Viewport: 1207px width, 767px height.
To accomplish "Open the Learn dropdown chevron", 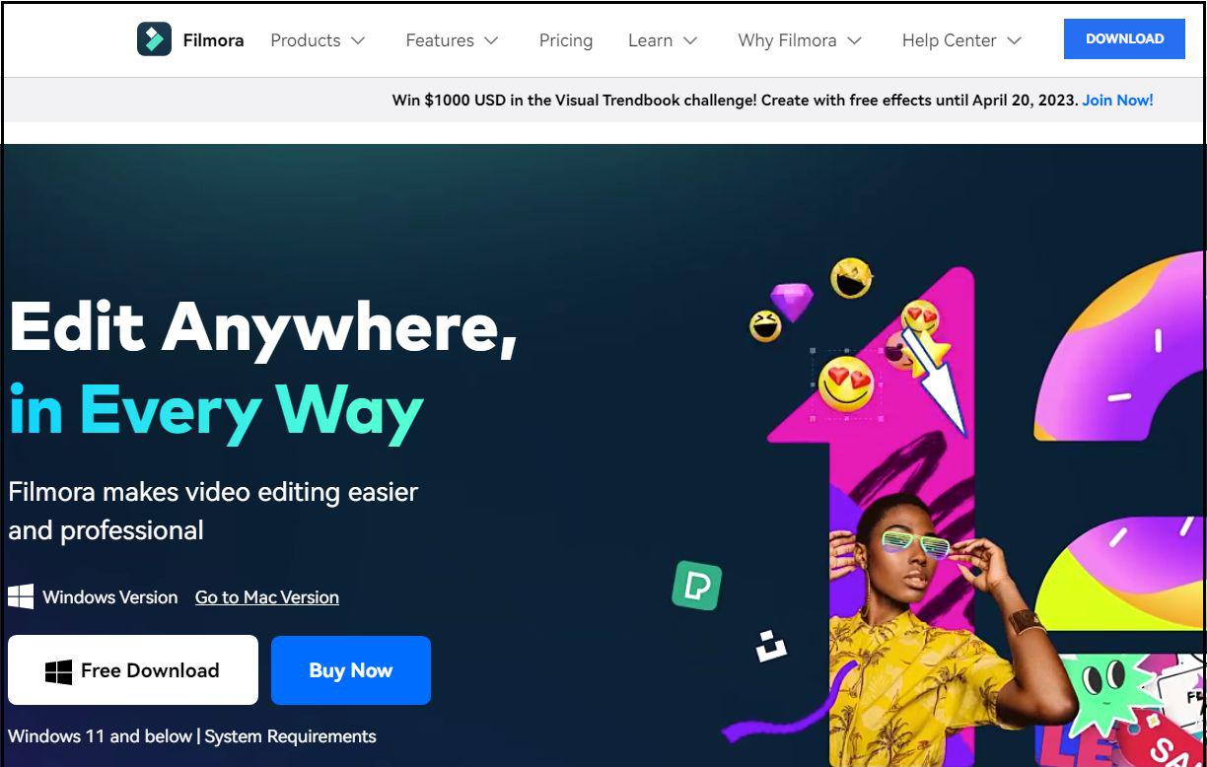I will 690,40.
